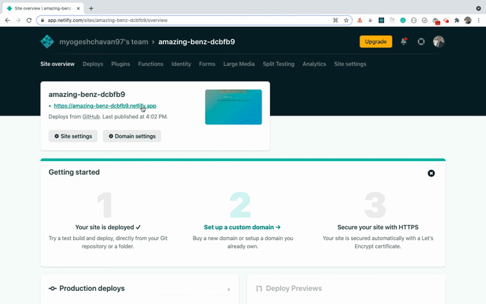The height and width of the screenshot is (304, 486).
Task: Open the Plugins tab
Action: 120,64
